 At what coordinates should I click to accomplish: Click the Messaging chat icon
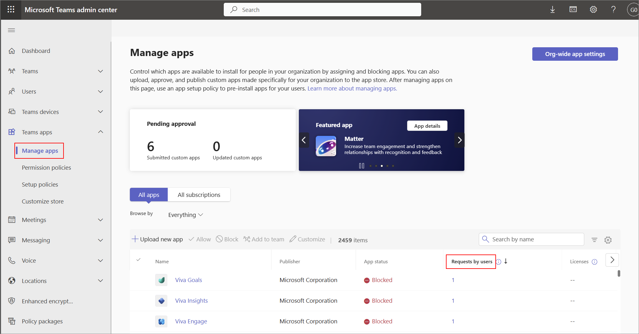point(12,240)
